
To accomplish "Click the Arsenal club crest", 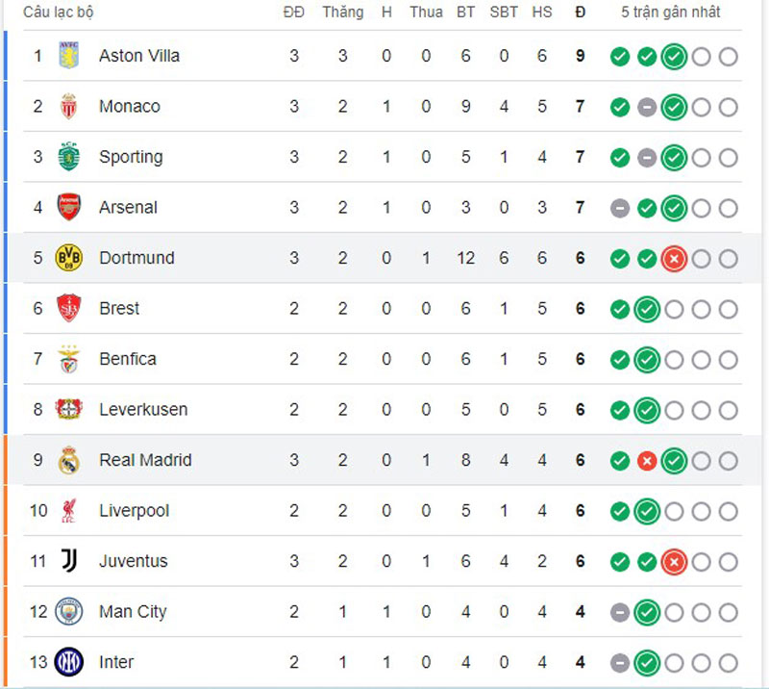I will pos(68,207).
